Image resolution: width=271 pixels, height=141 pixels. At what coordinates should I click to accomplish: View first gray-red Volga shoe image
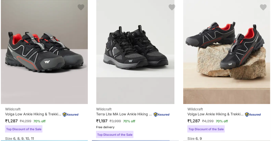coord(44,52)
